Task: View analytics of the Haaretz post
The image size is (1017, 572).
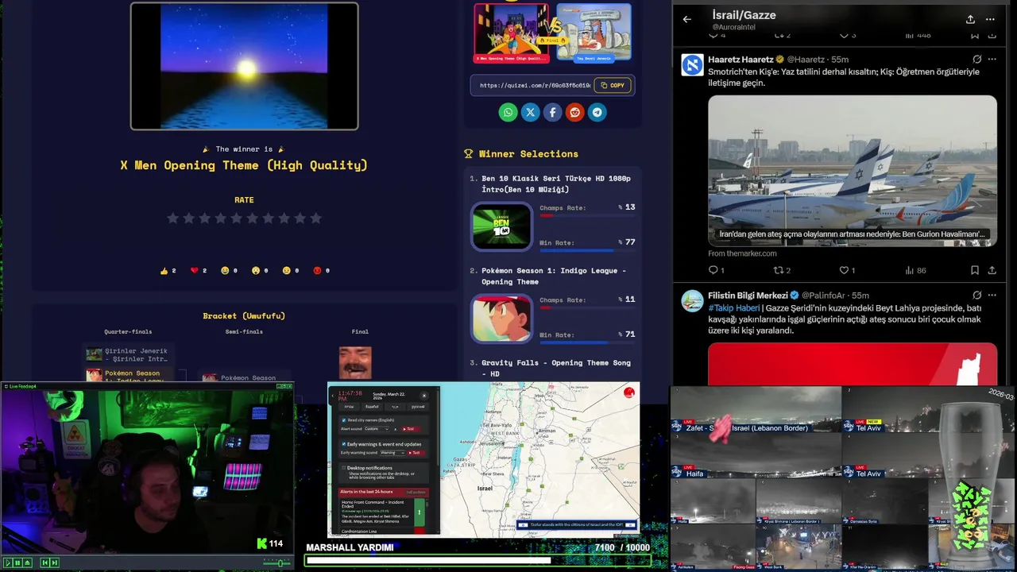Action: [x=911, y=270]
